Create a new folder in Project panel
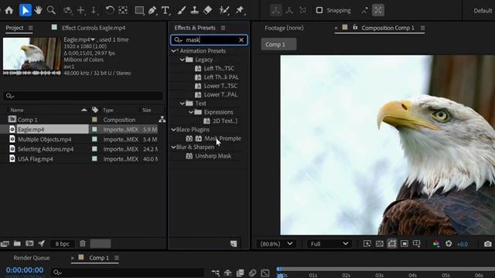The height and width of the screenshot is (278, 495). [17, 243]
